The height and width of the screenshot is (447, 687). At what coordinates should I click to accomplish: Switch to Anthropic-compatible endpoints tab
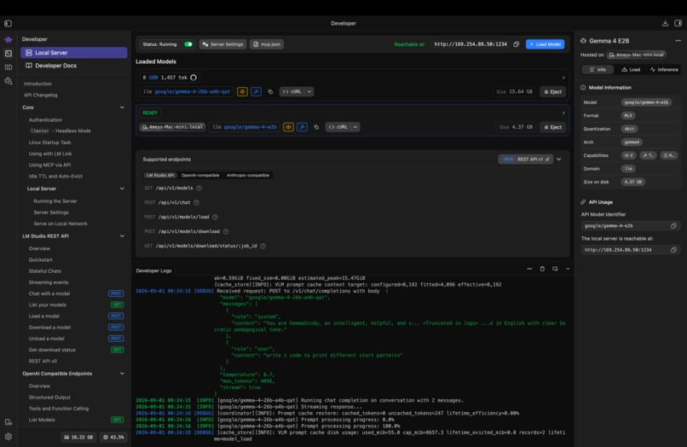tap(248, 175)
